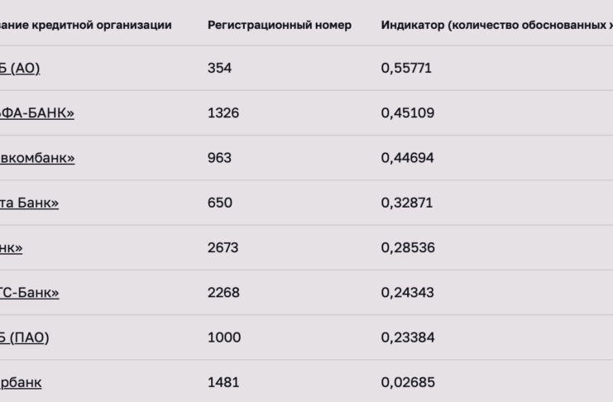The image size is (613, 402).
Task: Select the indicator value 0,28536
Action: tap(408, 248)
